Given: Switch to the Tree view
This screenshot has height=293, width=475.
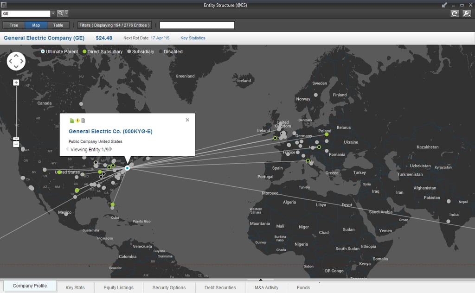Looking at the screenshot, I should 13,25.
